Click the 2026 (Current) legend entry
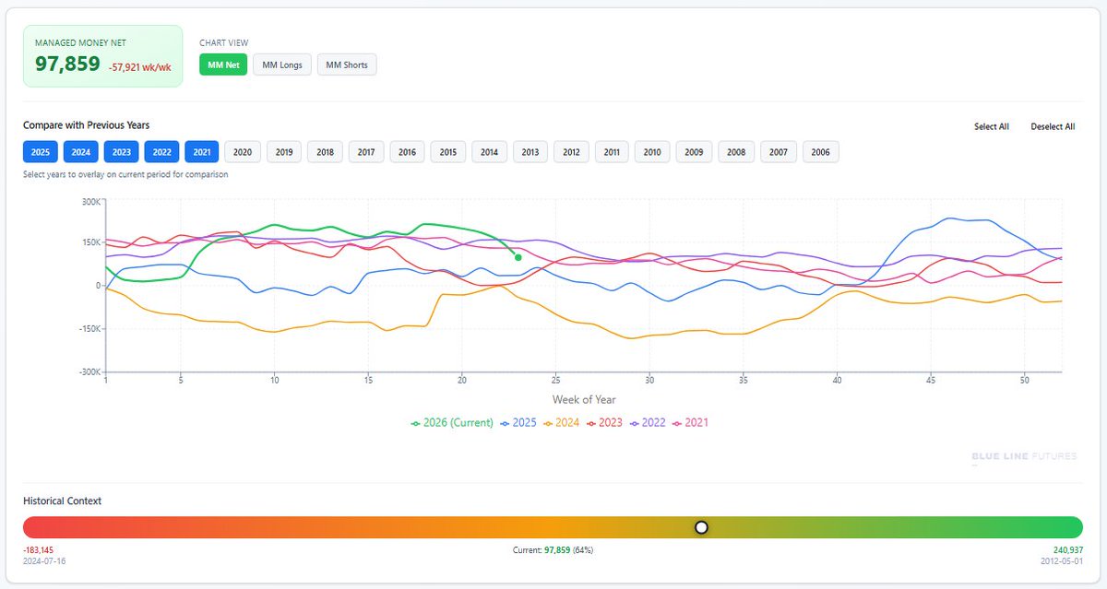The height and width of the screenshot is (589, 1107). 451,423
